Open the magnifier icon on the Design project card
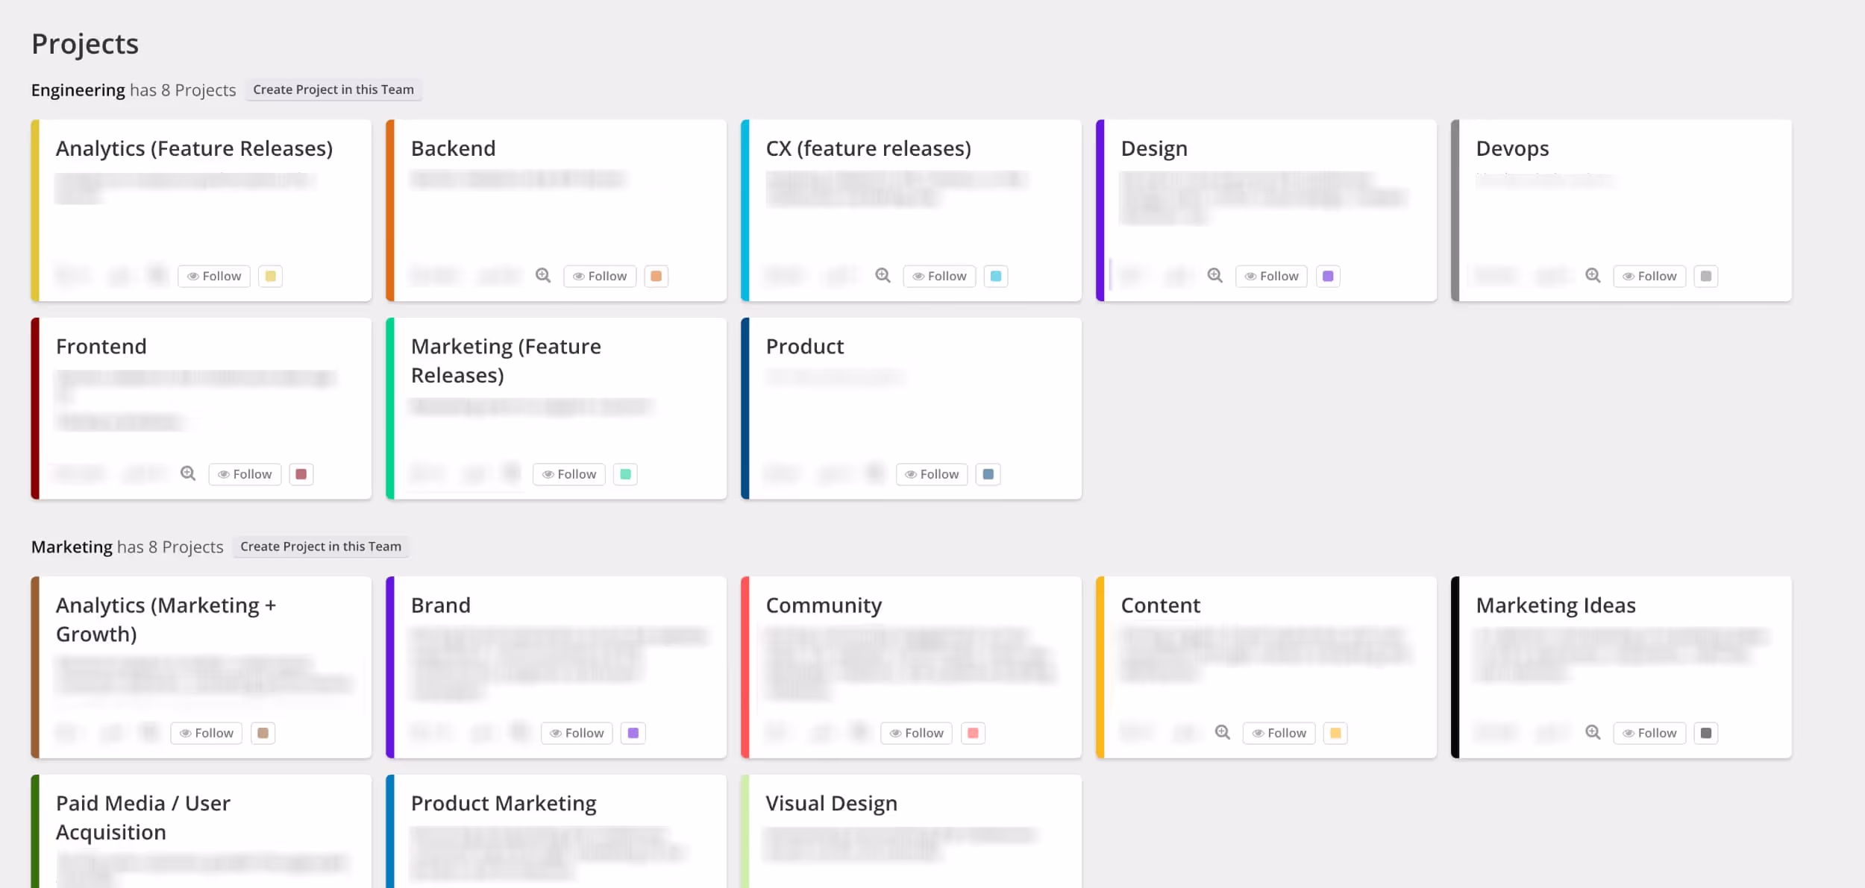Viewport: 1865px width, 888px height. click(x=1215, y=276)
